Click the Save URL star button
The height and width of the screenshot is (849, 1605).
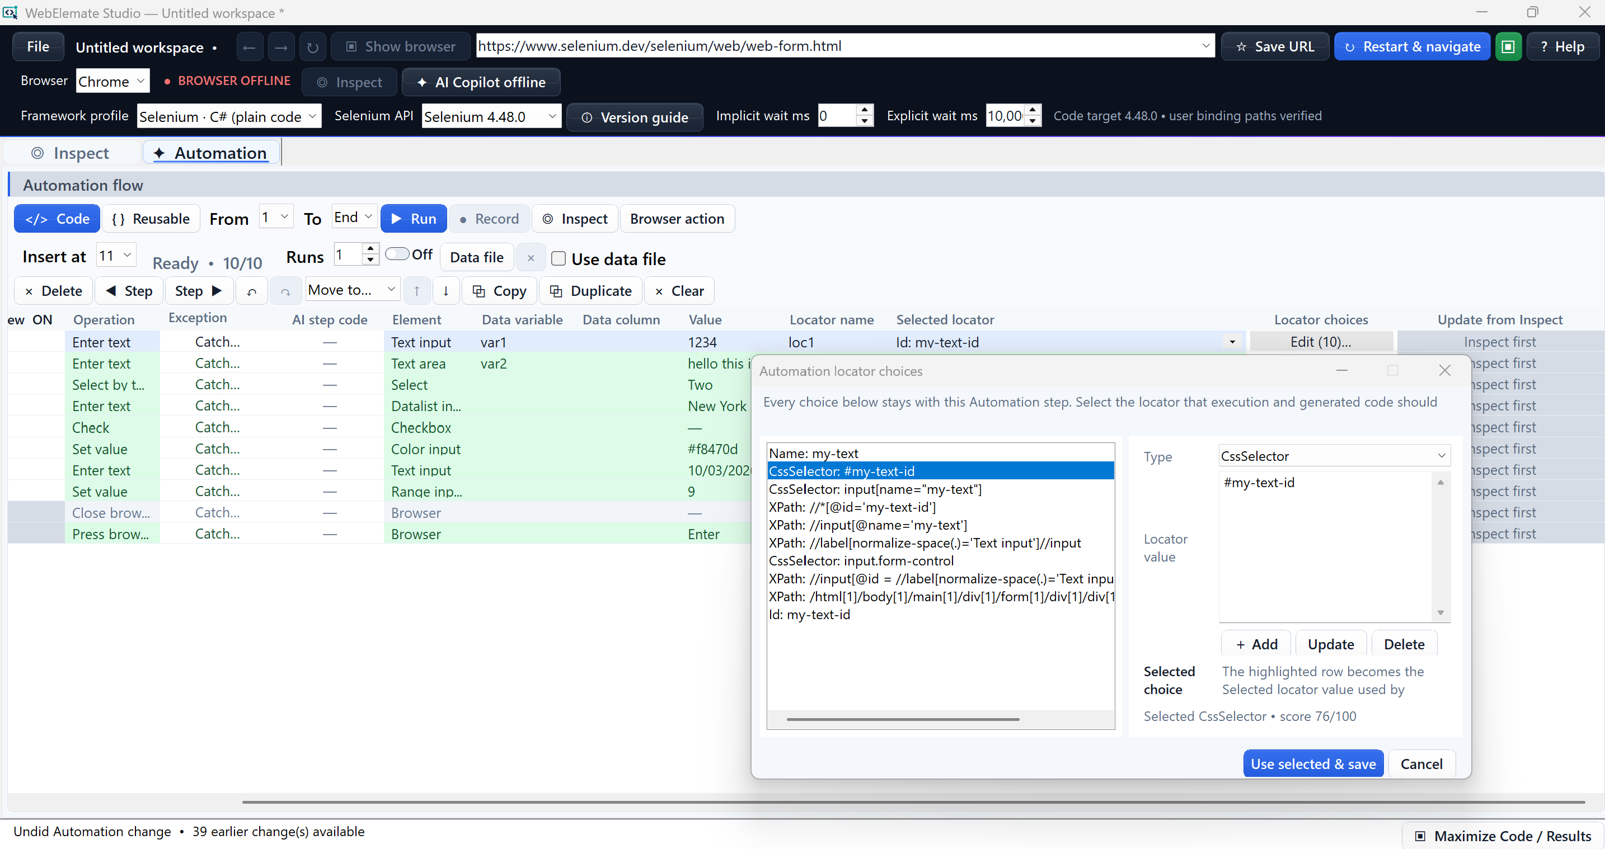1275,47
